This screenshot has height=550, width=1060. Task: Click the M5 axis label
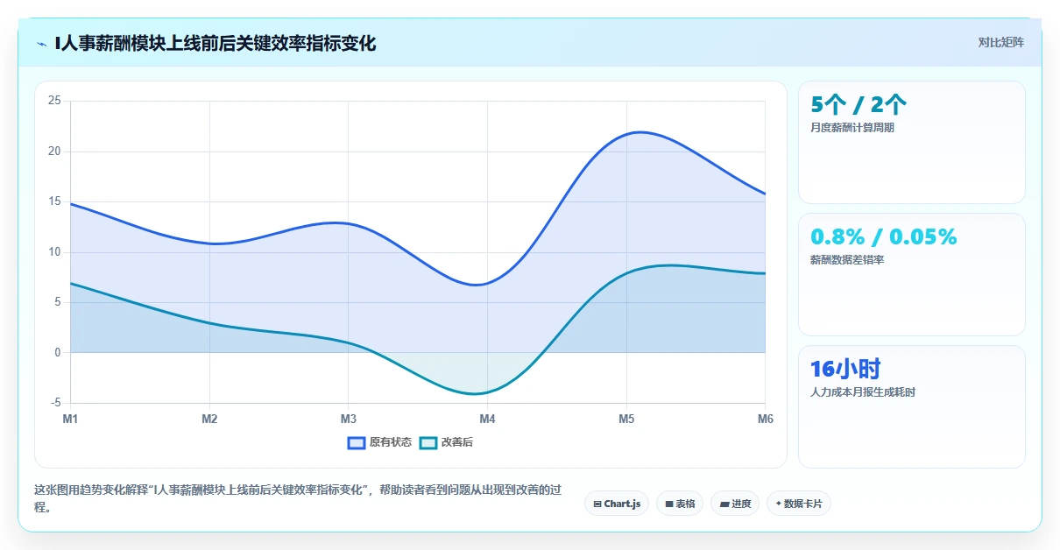click(x=626, y=419)
